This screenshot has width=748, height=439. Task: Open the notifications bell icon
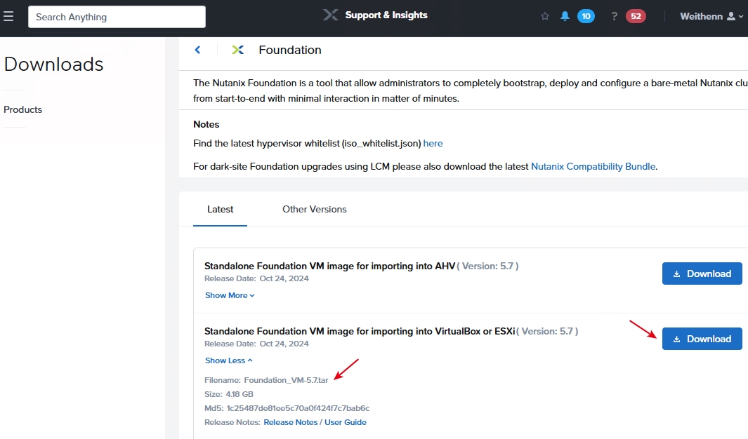click(565, 17)
